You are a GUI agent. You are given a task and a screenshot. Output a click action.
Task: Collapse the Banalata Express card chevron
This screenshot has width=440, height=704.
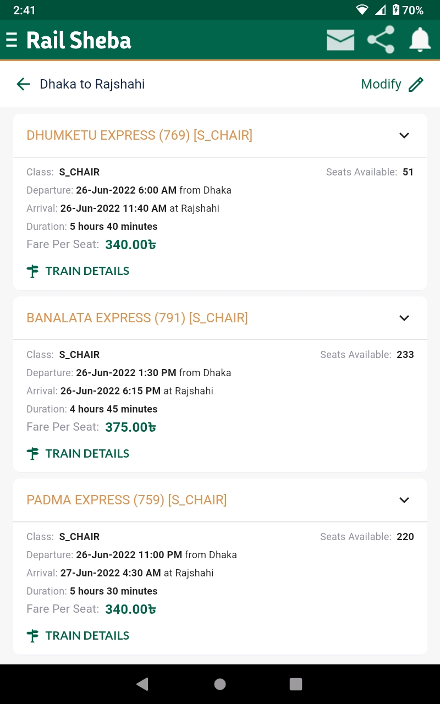404,318
